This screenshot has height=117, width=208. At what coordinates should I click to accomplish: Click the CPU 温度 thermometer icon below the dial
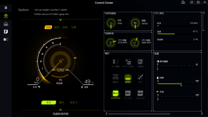point(82,87)
